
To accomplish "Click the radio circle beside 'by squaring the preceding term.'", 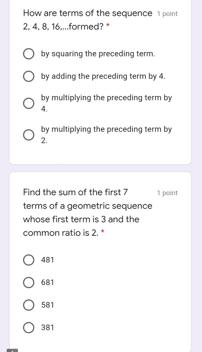I will click(x=29, y=53).
